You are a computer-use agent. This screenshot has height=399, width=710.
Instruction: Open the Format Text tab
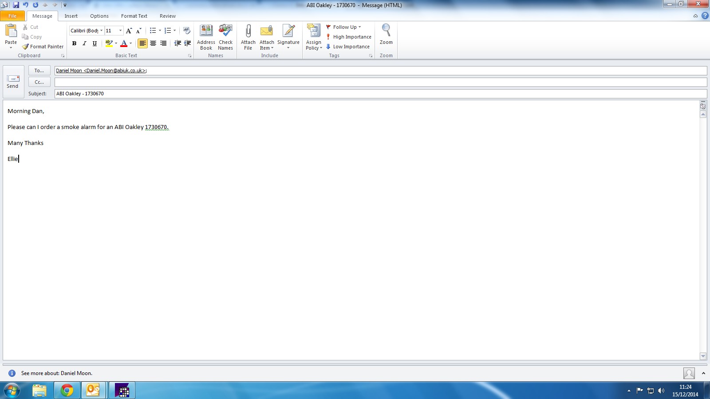[x=134, y=16]
